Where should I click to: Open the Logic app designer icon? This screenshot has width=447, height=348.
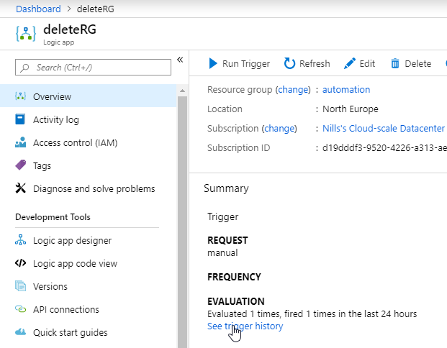[x=20, y=240]
